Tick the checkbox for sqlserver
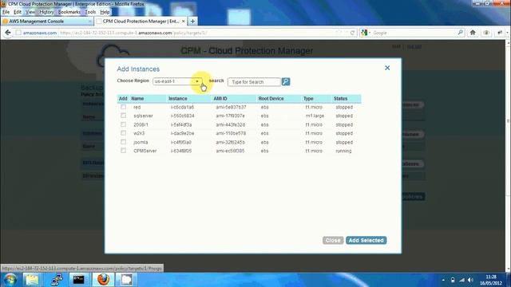 pyautogui.click(x=123, y=116)
